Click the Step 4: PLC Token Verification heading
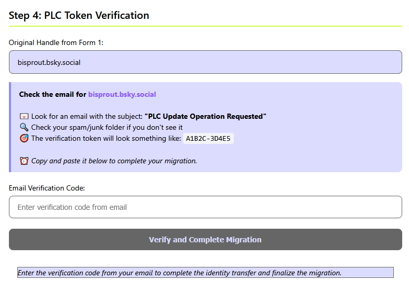Viewport: 409px width, 291px height. pos(79,16)
